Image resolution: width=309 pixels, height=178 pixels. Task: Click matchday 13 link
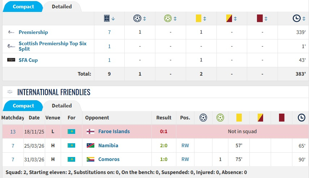tap(13, 131)
